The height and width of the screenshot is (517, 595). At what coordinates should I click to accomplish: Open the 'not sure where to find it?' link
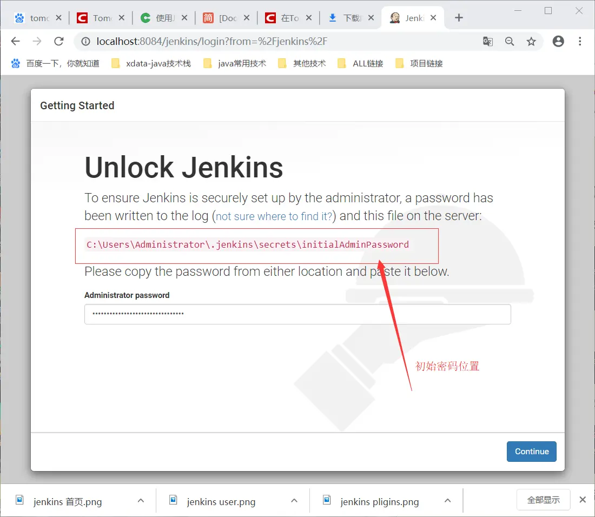pos(273,216)
